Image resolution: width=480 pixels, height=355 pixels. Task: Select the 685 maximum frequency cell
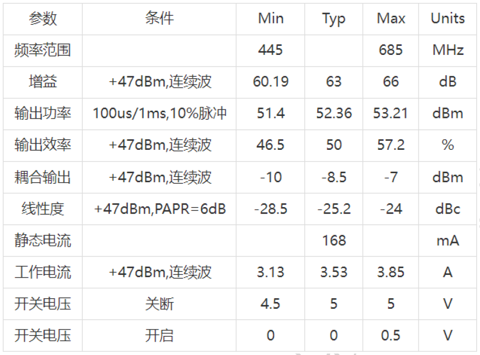[x=391, y=50]
